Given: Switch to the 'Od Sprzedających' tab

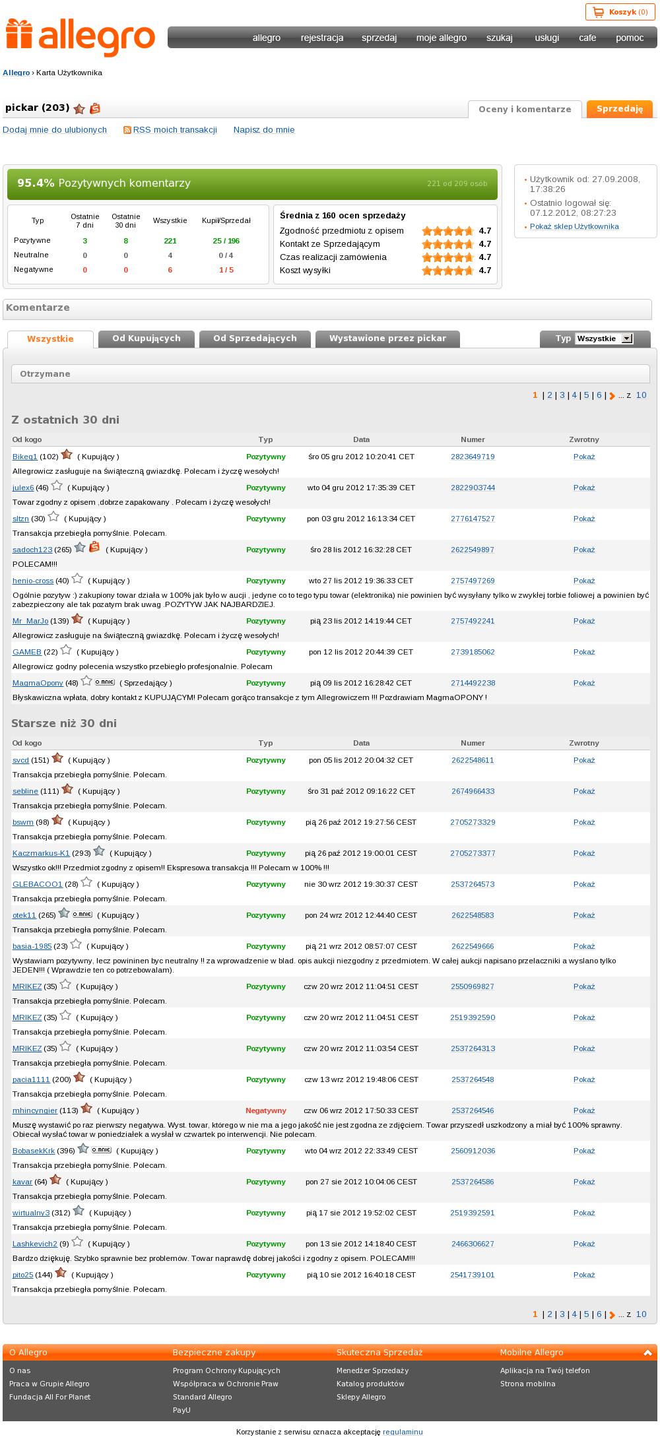Looking at the screenshot, I should pos(255,338).
